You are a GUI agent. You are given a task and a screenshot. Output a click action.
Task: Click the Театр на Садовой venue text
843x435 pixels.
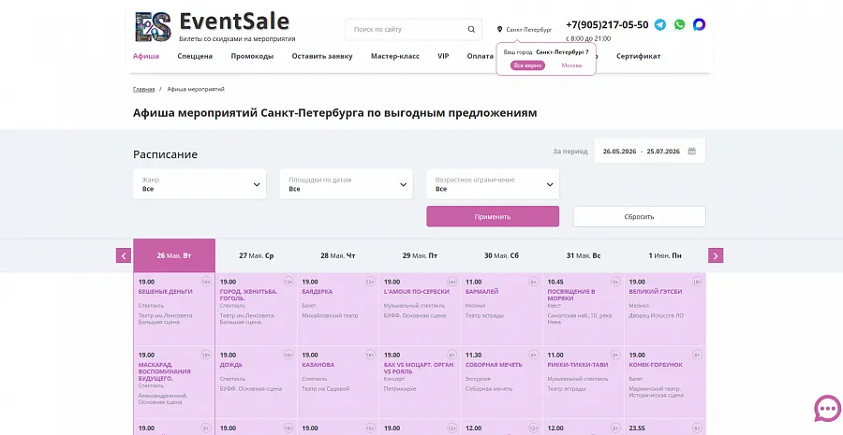325,389
